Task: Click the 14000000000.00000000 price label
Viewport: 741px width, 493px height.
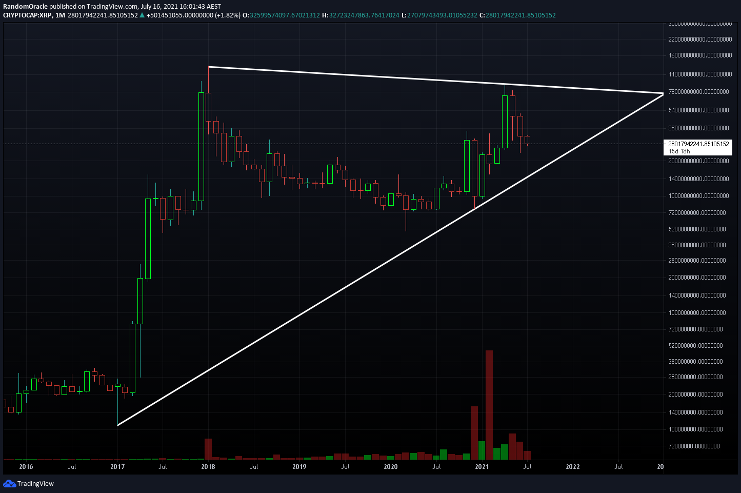Action: click(x=698, y=179)
